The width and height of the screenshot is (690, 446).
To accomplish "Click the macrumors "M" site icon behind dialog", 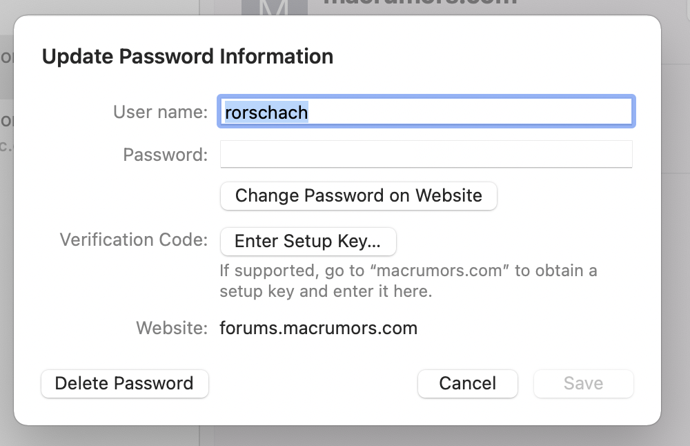I will click(x=273, y=7).
